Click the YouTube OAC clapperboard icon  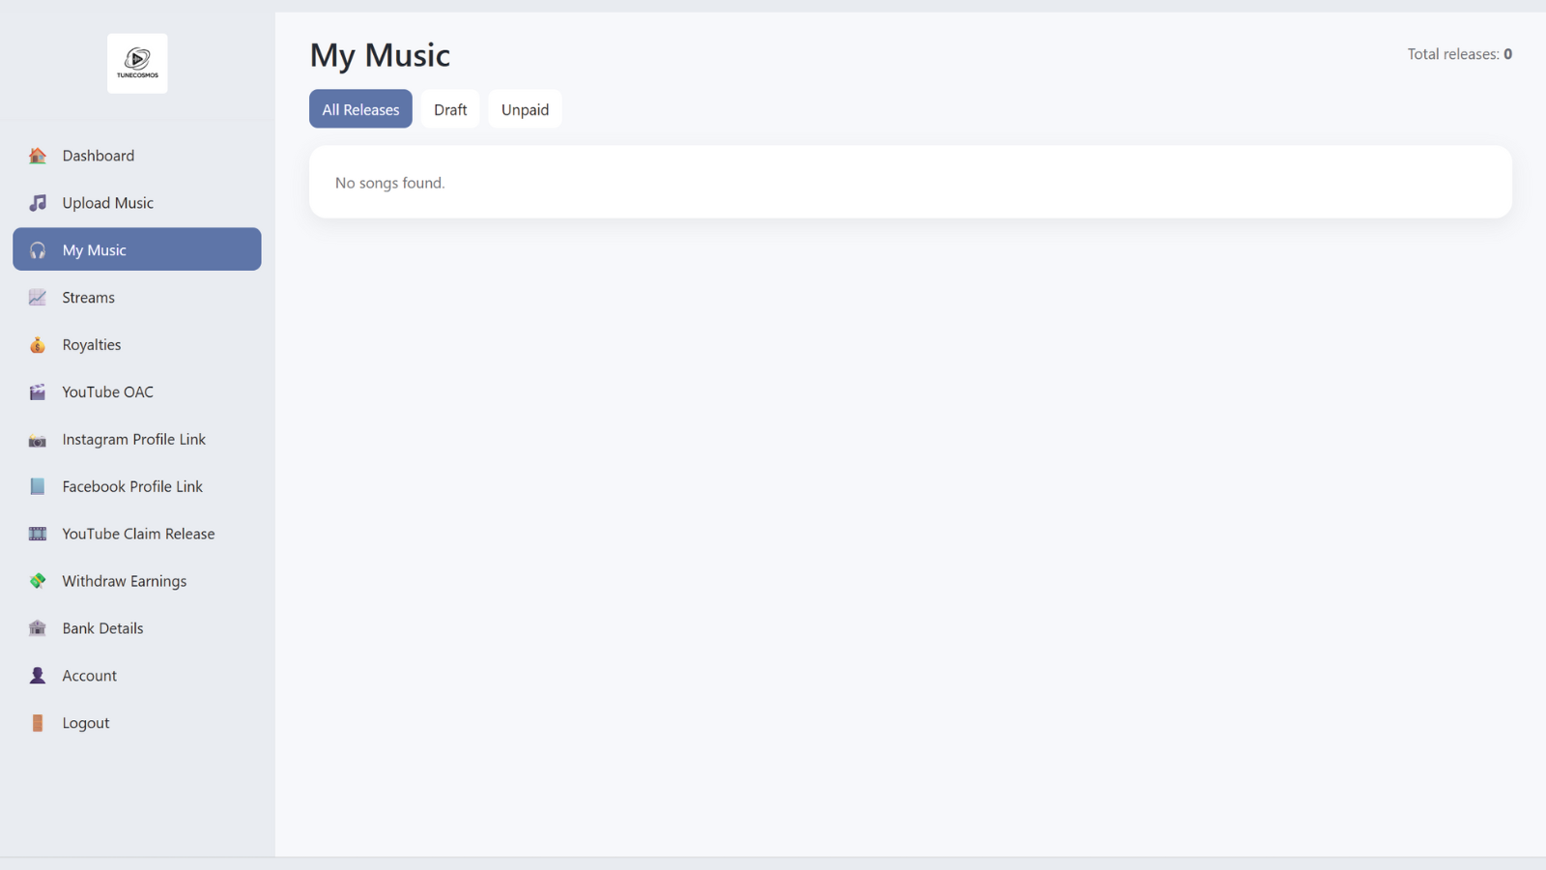point(38,392)
